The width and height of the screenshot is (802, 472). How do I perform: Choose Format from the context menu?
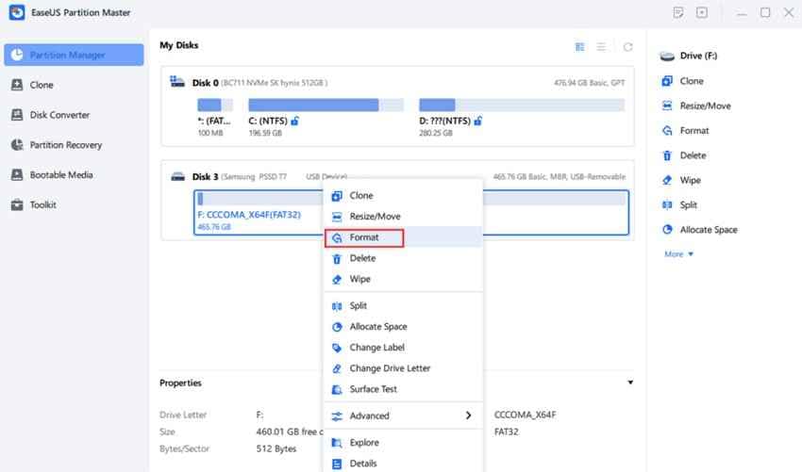point(403,237)
